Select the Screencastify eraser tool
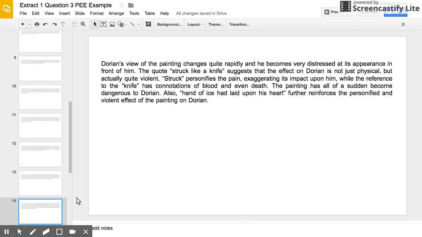The image size is (422, 237). 46,232
